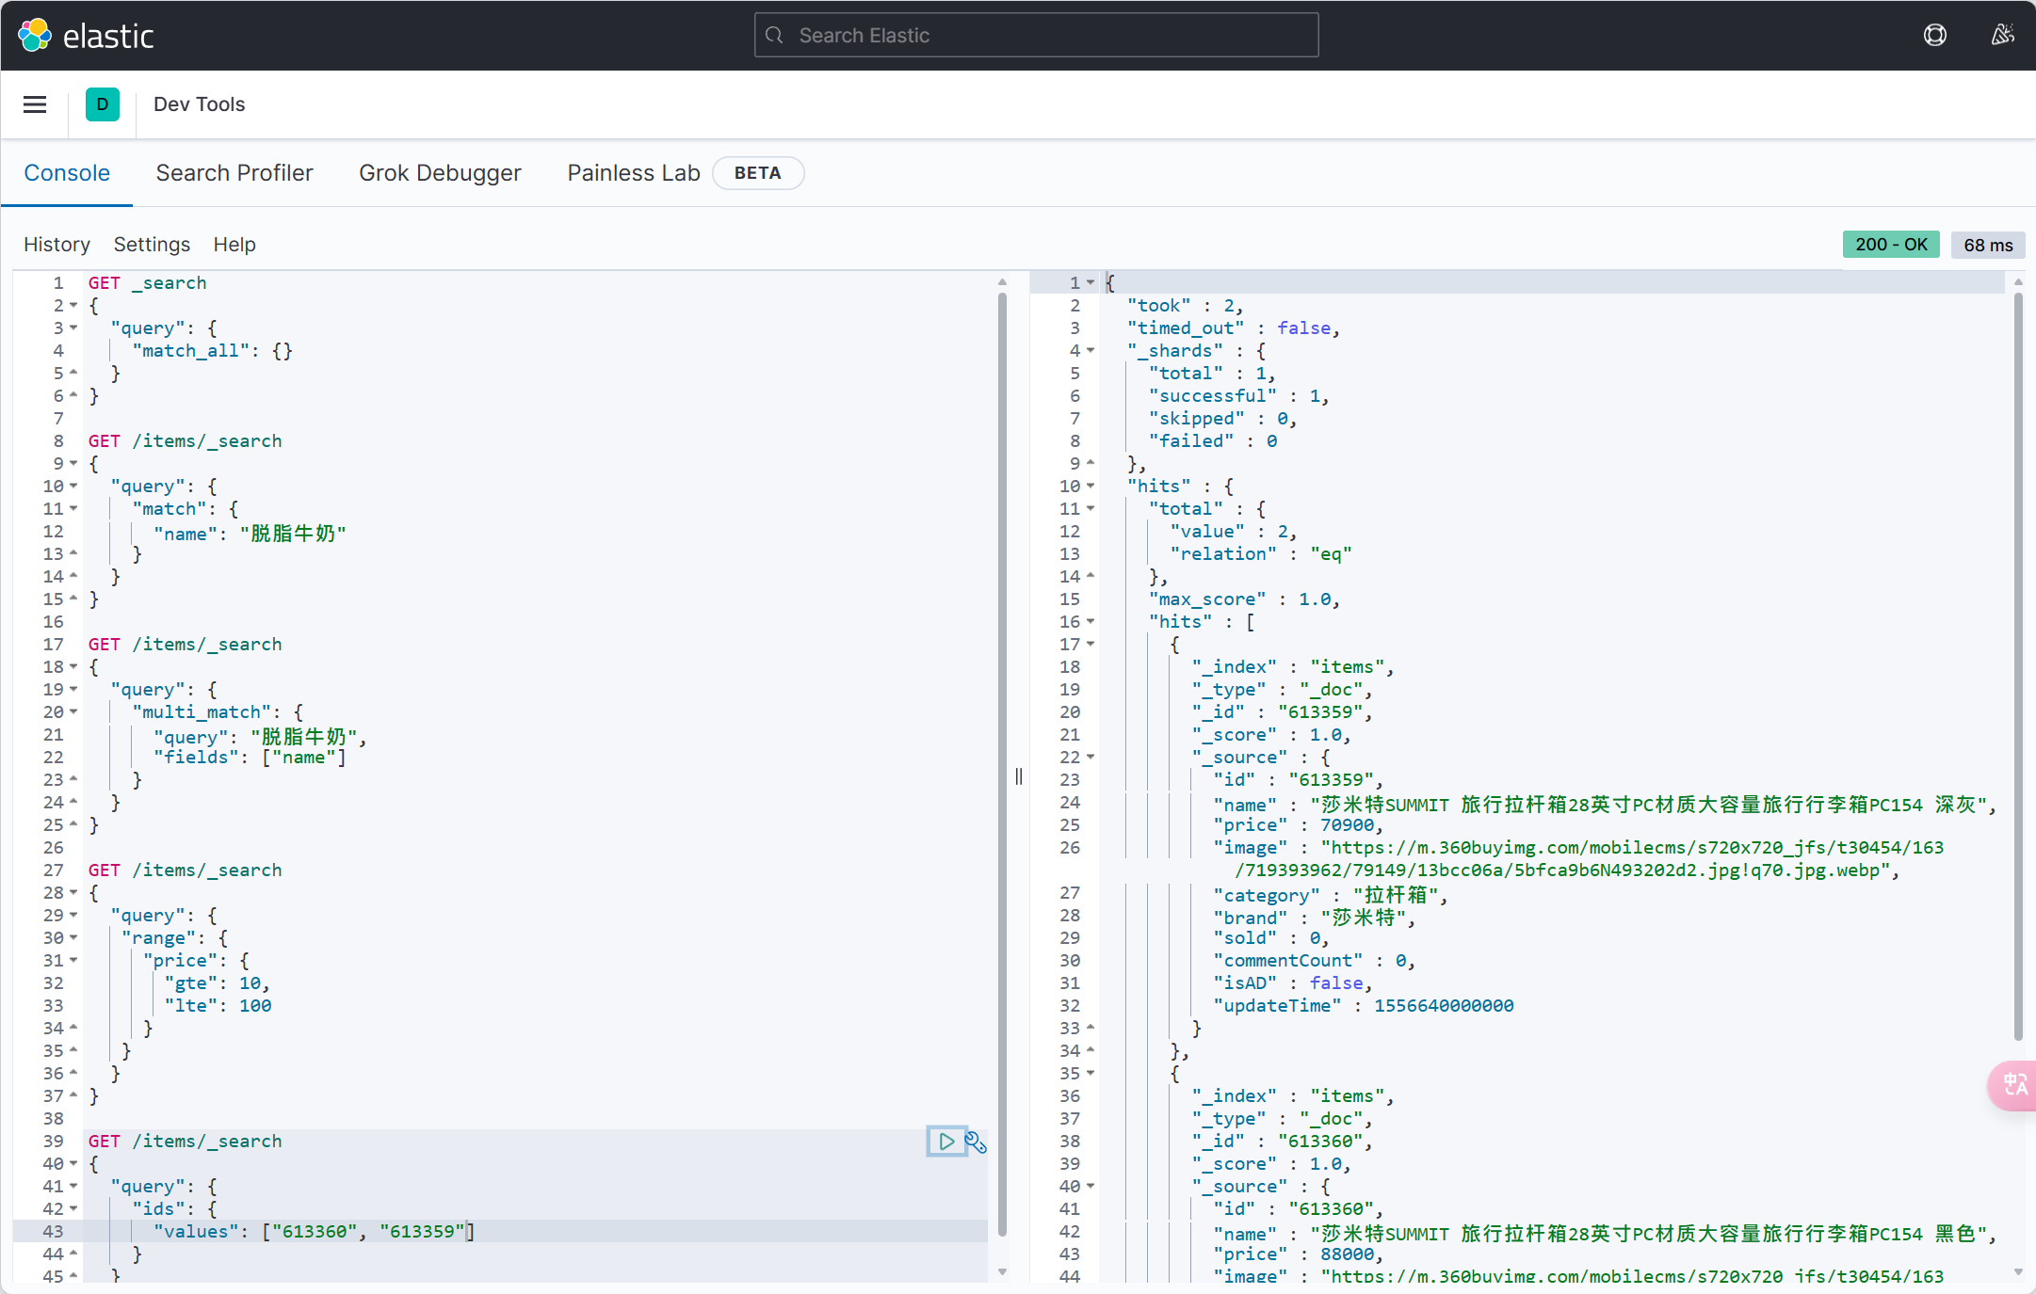Open the hamburger navigation menu

point(35,104)
